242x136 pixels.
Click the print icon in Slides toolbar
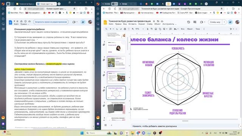click(125, 29)
